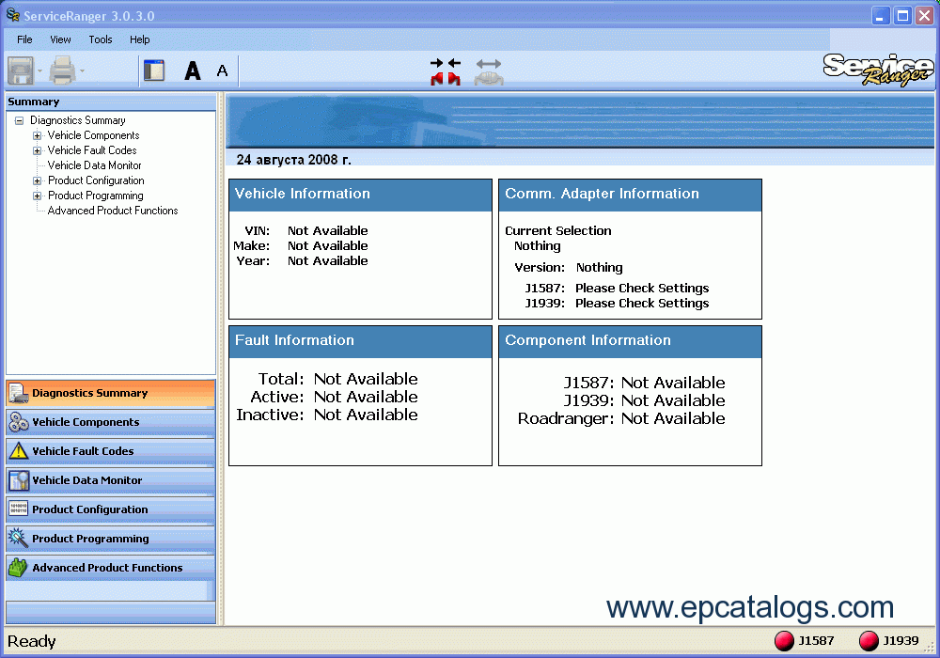Click the green Advanced Product Functions icon
The width and height of the screenshot is (940, 658).
(19, 567)
